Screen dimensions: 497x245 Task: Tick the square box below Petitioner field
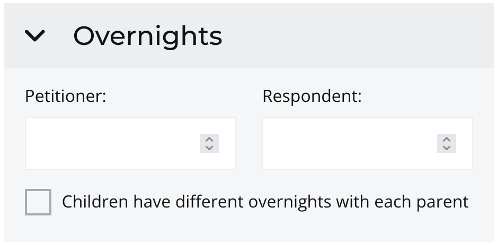(x=38, y=202)
